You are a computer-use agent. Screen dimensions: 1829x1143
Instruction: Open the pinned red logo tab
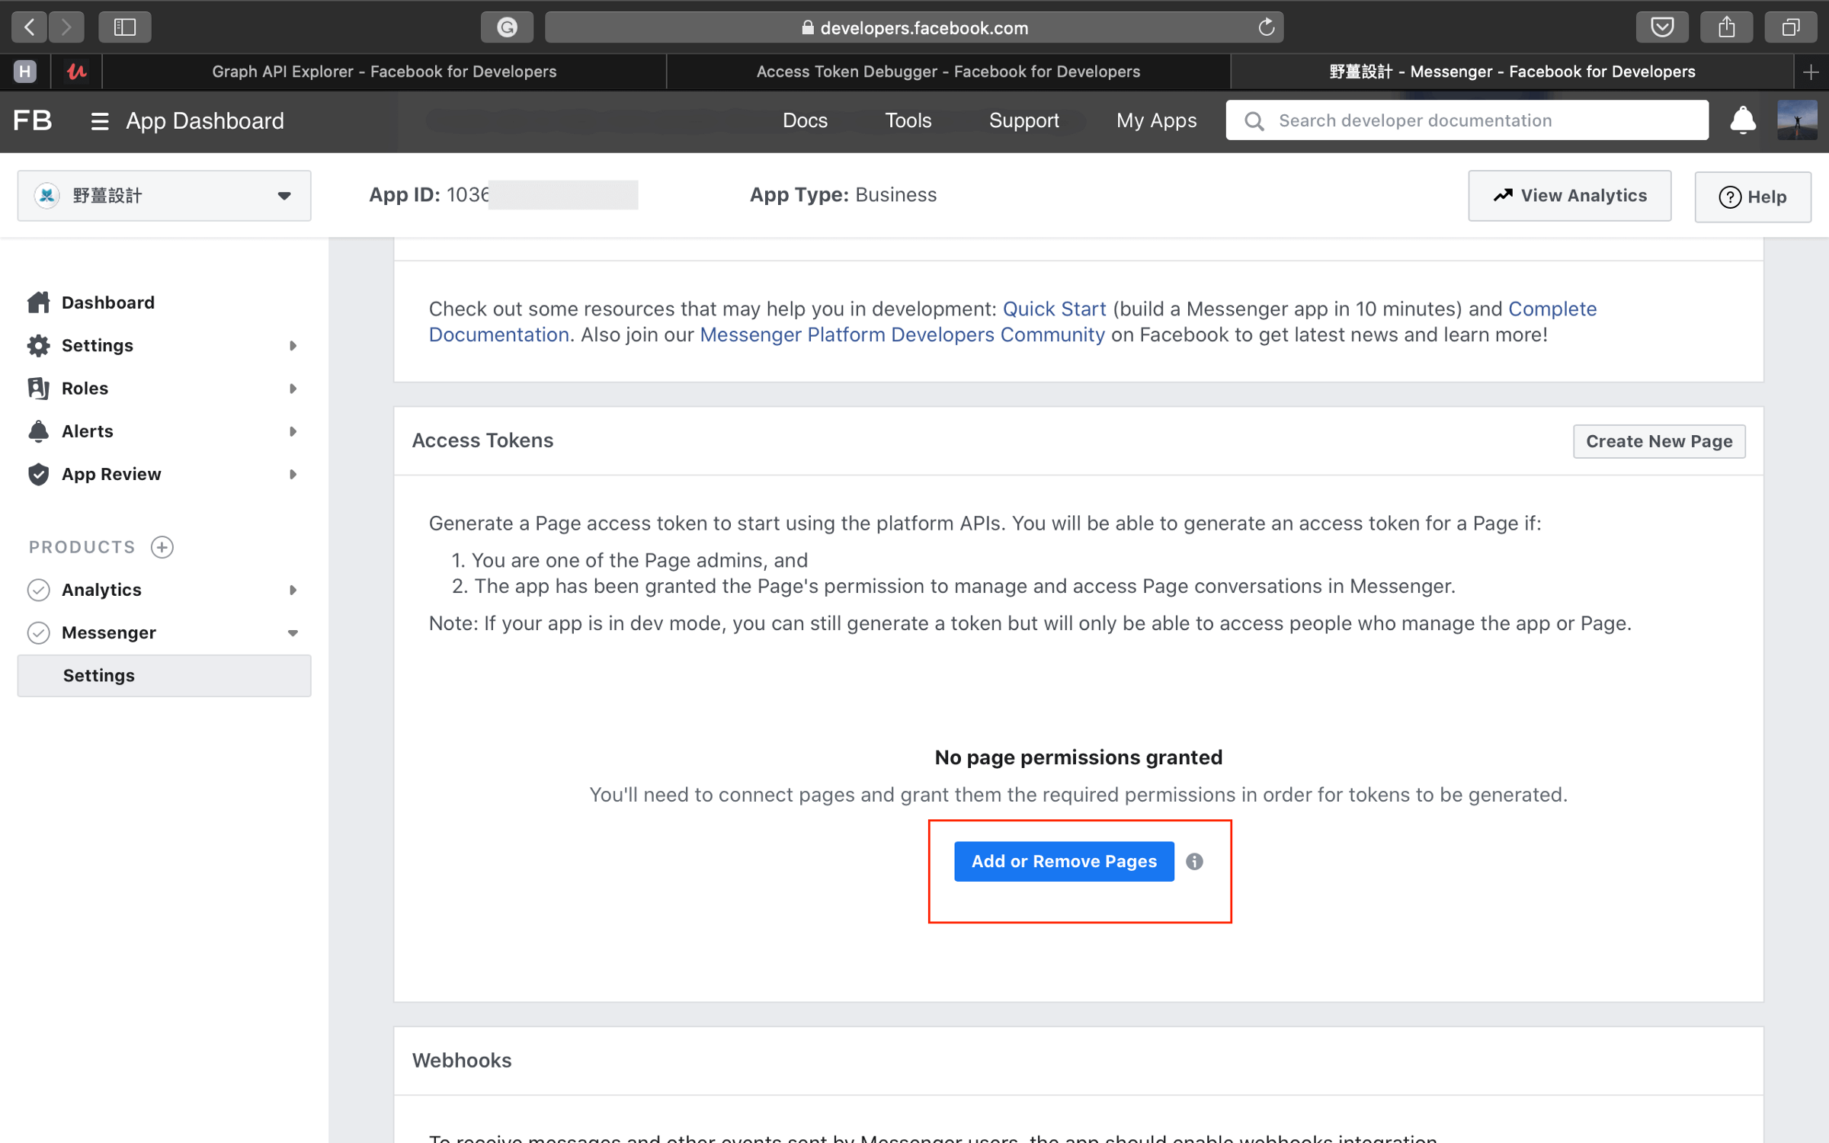pyautogui.click(x=76, y=72)
